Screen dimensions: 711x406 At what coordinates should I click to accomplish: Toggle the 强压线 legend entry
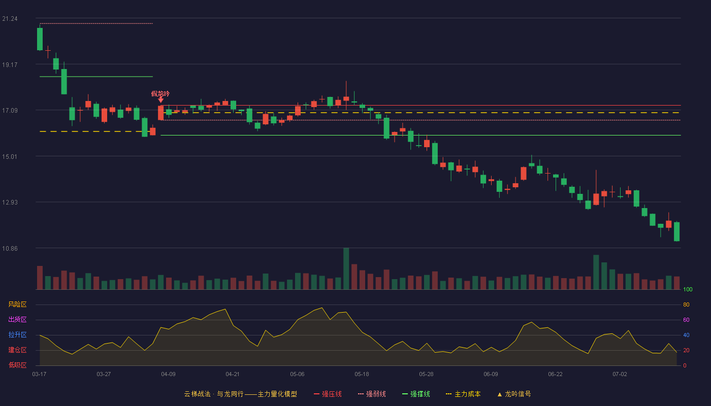click(328, 394)
